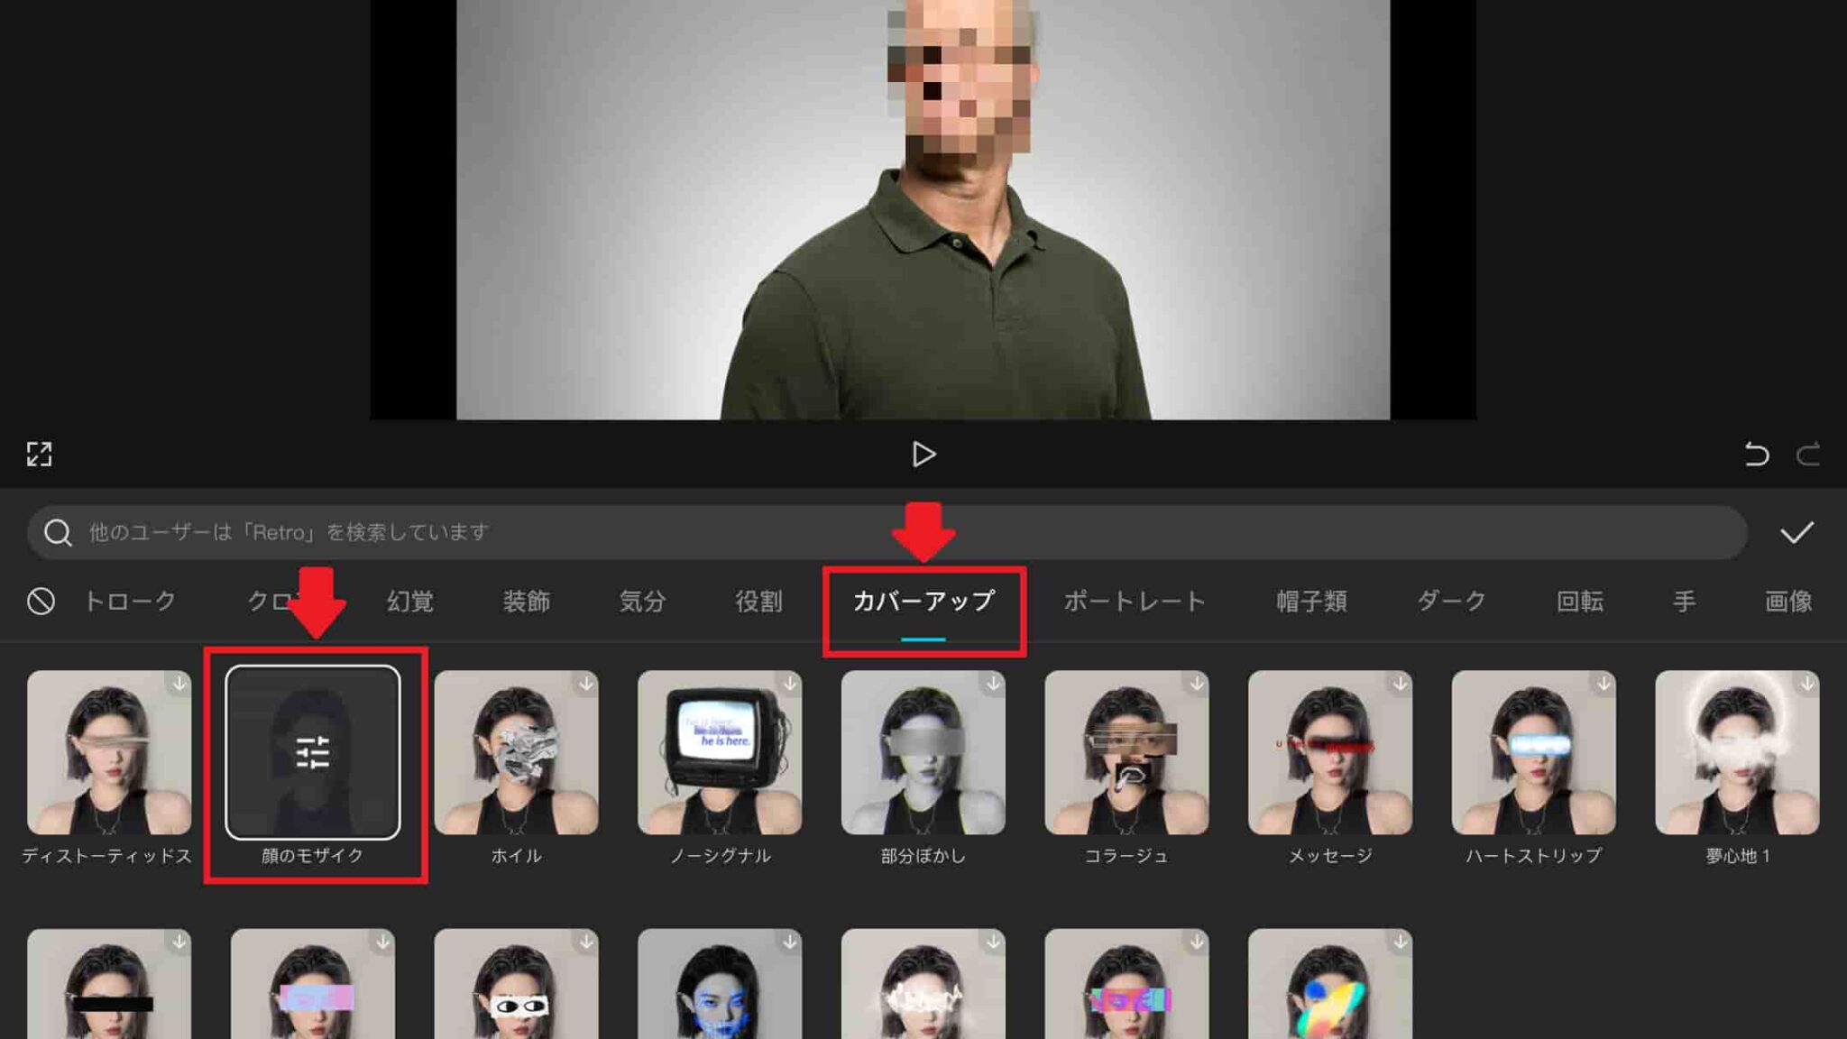Switch to the 気分 tab
Screen dimensions: 1847x1039
tap(642, 601)
